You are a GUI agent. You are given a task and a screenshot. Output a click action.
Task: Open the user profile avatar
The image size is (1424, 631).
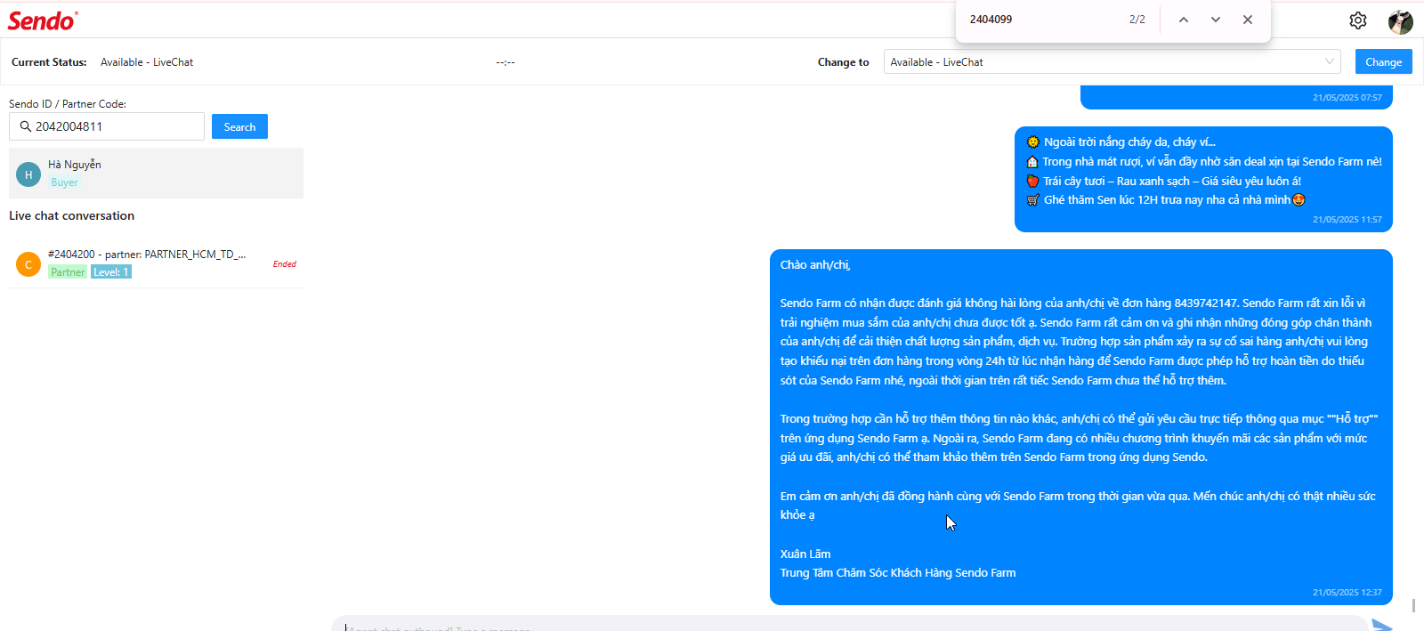(1401, 21)
